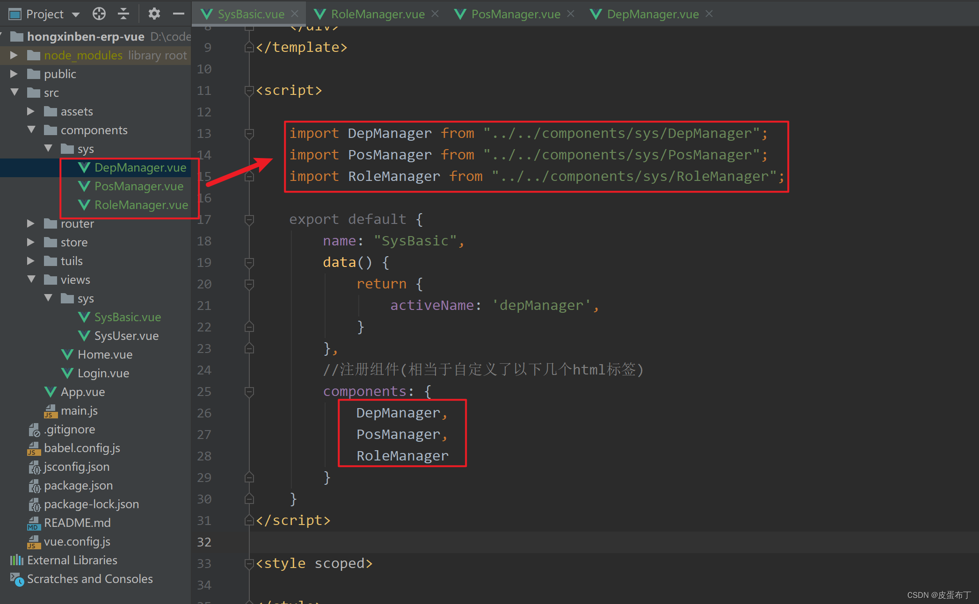Click line number 32 in the gutter

(x=204, y=542)
